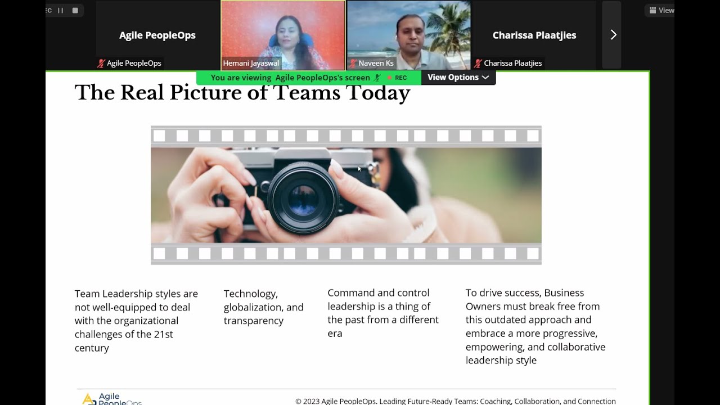The image size is (720, 405).
Task: Select Naveen Ks's video tile
Action: click(x=408, y=35)
